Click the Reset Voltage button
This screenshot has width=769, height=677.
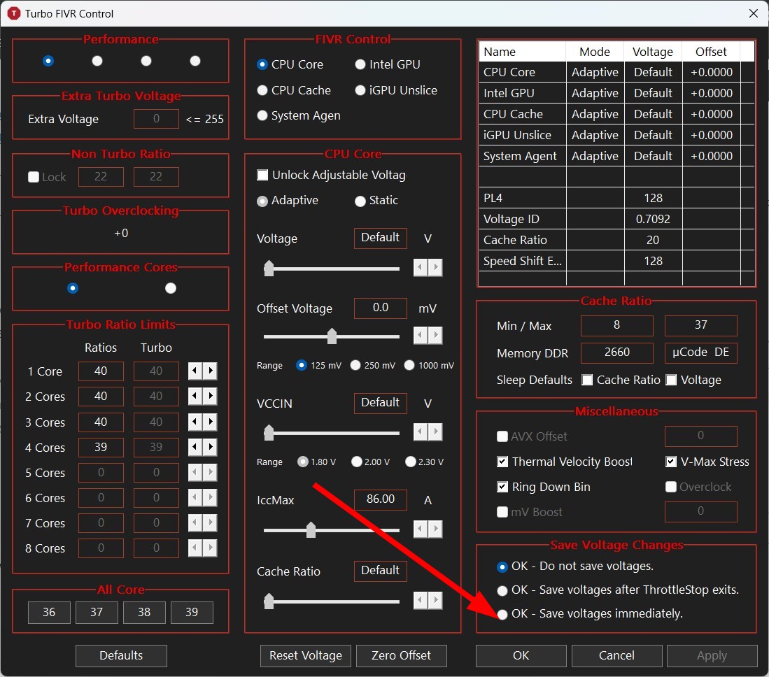pos(306,656)
